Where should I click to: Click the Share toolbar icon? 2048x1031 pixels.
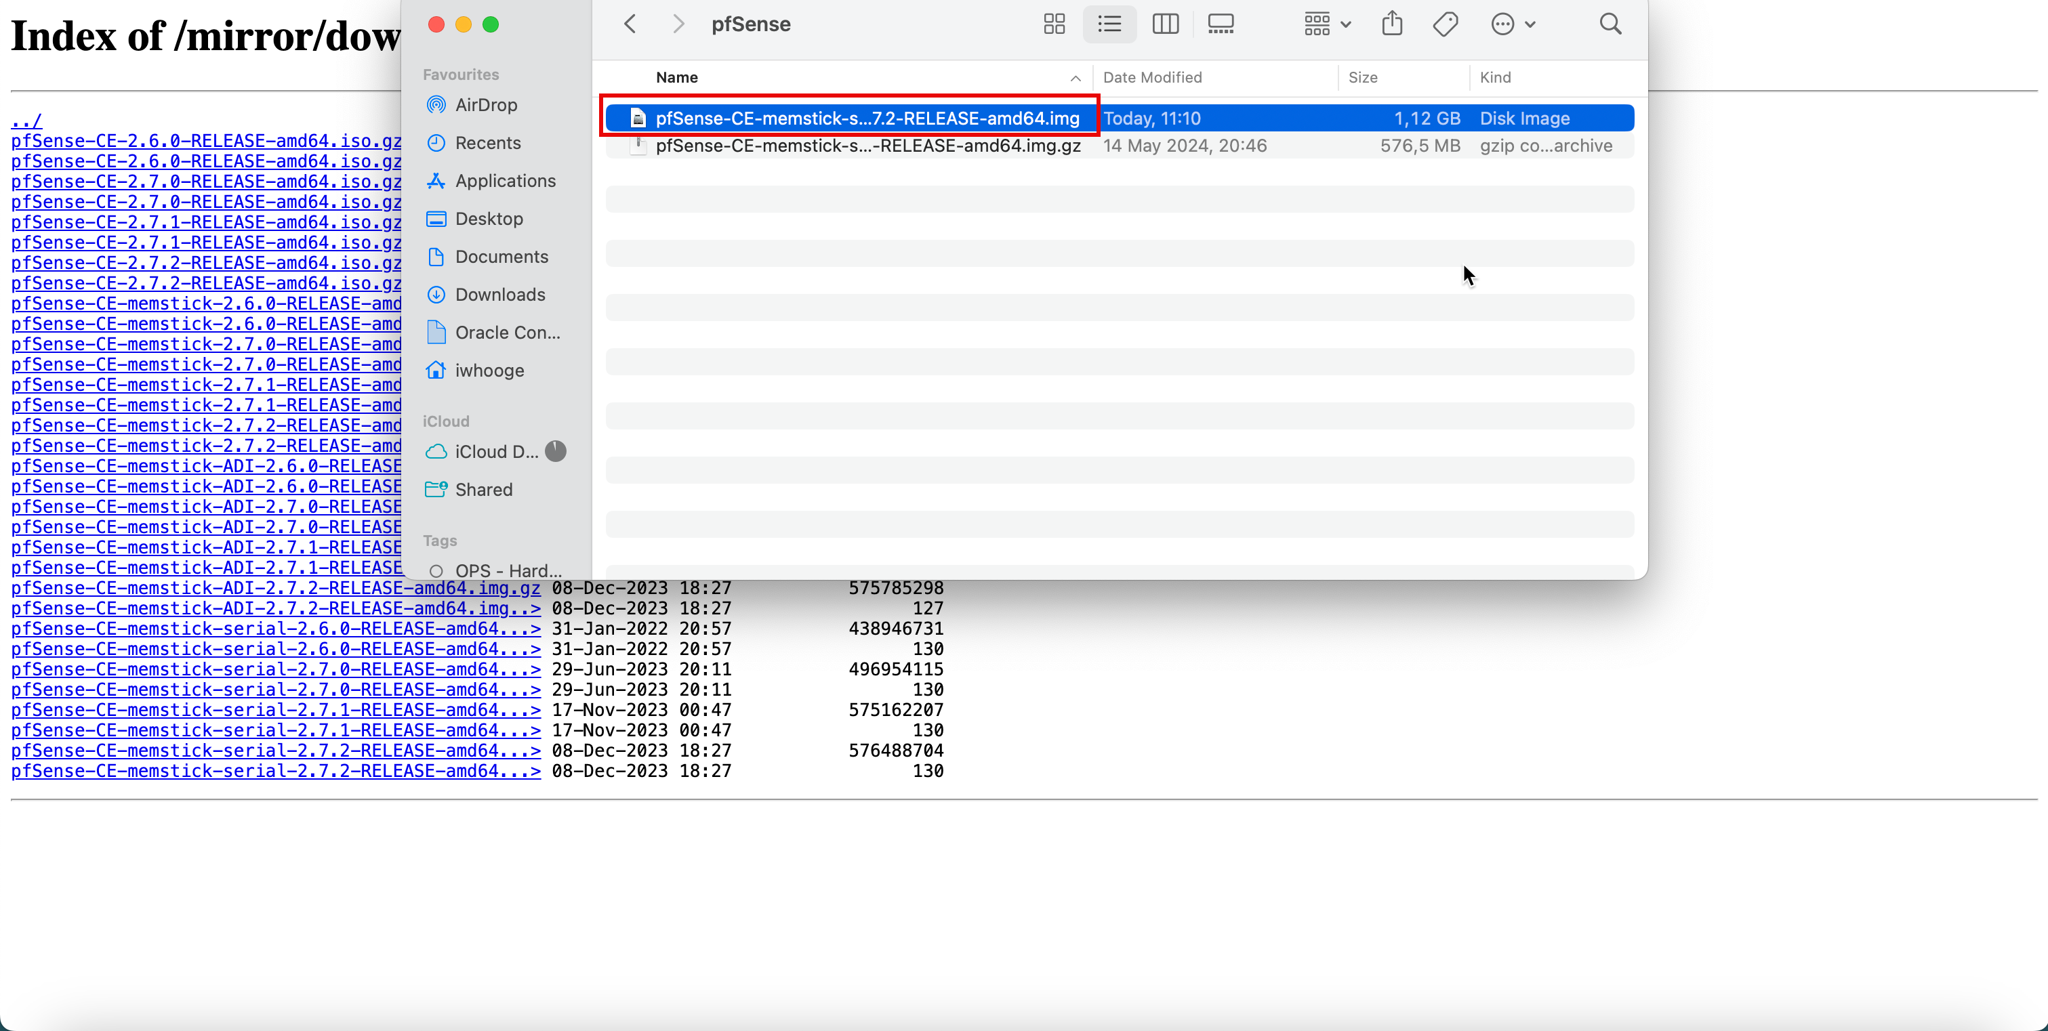(1392, 24)
